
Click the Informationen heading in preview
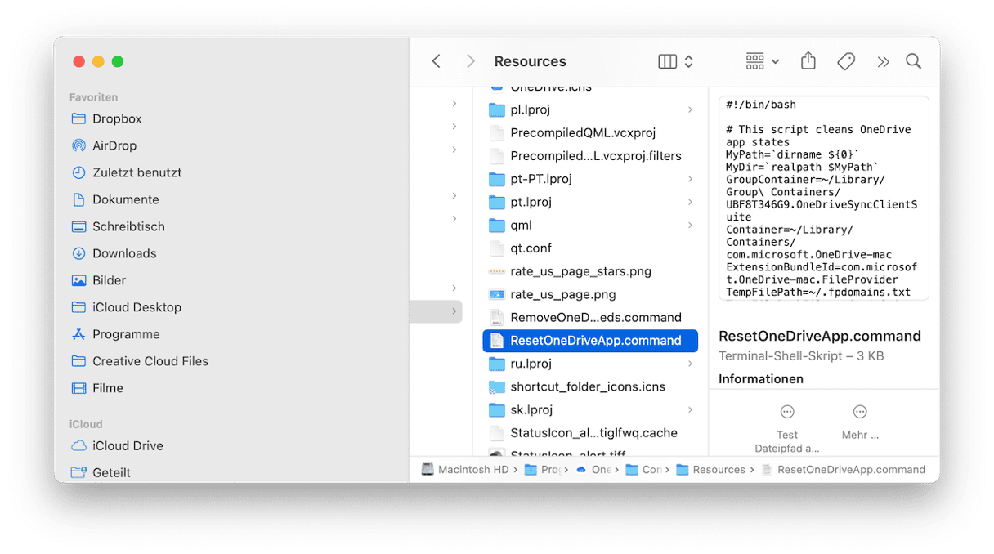pos(761,379)
